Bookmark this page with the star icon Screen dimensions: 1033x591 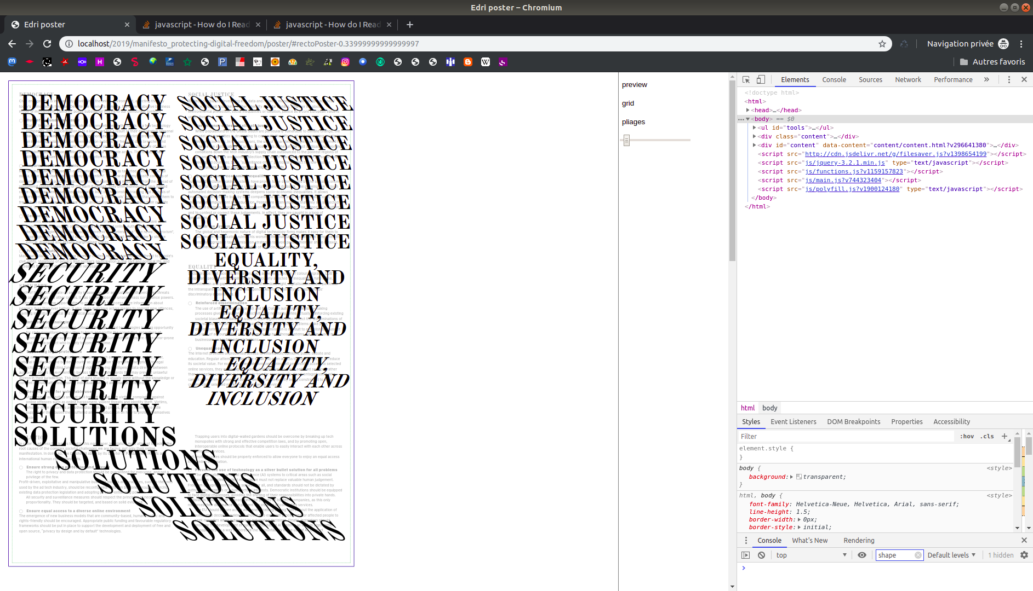point(882,44)
